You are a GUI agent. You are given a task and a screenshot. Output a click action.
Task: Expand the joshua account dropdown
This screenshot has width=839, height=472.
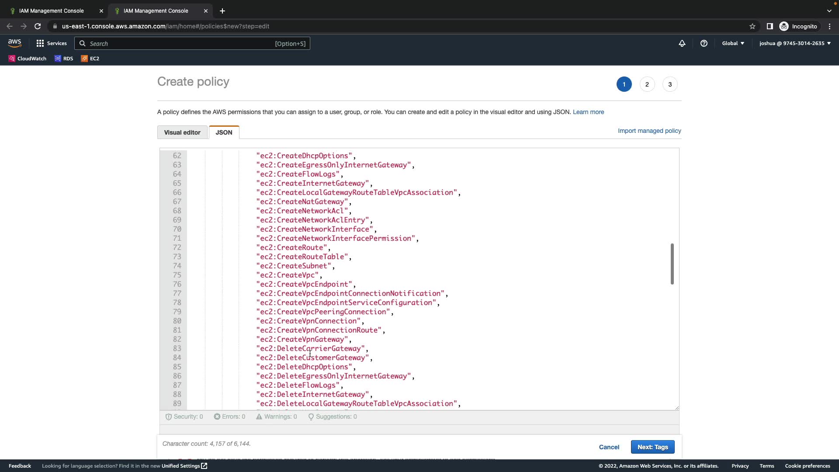794,43
